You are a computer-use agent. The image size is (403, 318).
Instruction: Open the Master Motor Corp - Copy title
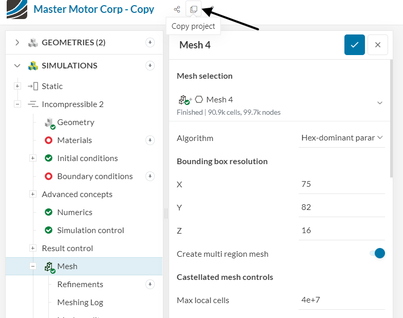tap(94, 9)
